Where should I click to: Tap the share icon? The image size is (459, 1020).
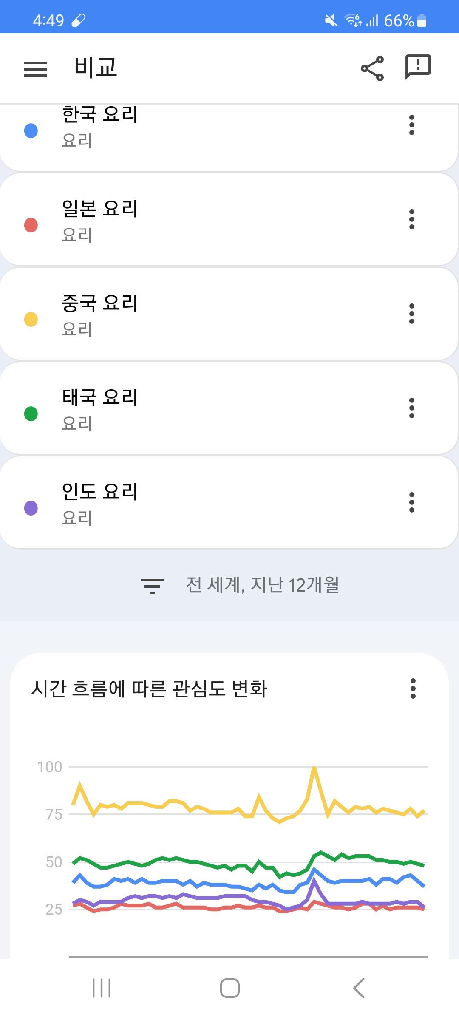[x=372, y=68]
